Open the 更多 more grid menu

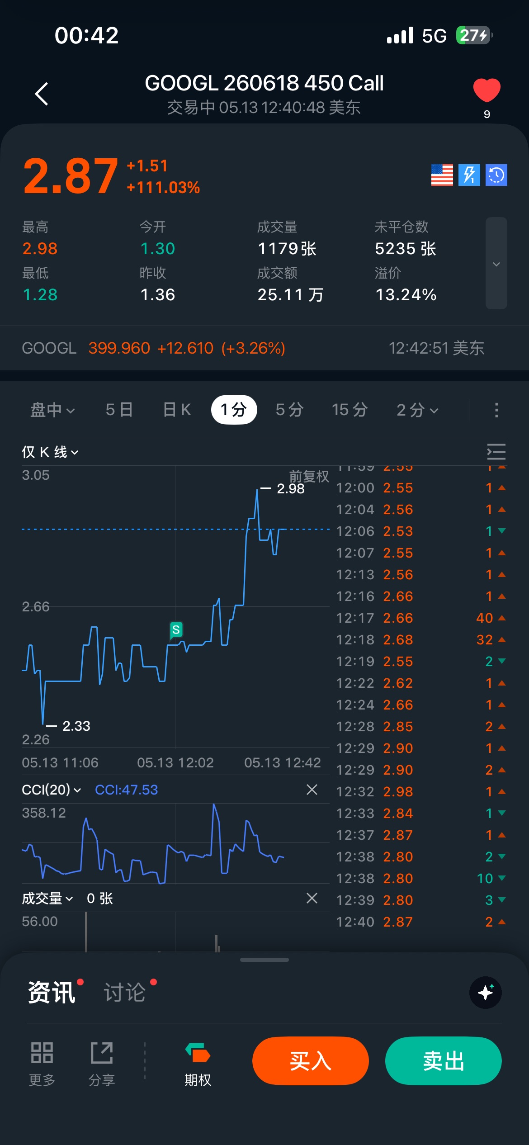(42, 1063)
